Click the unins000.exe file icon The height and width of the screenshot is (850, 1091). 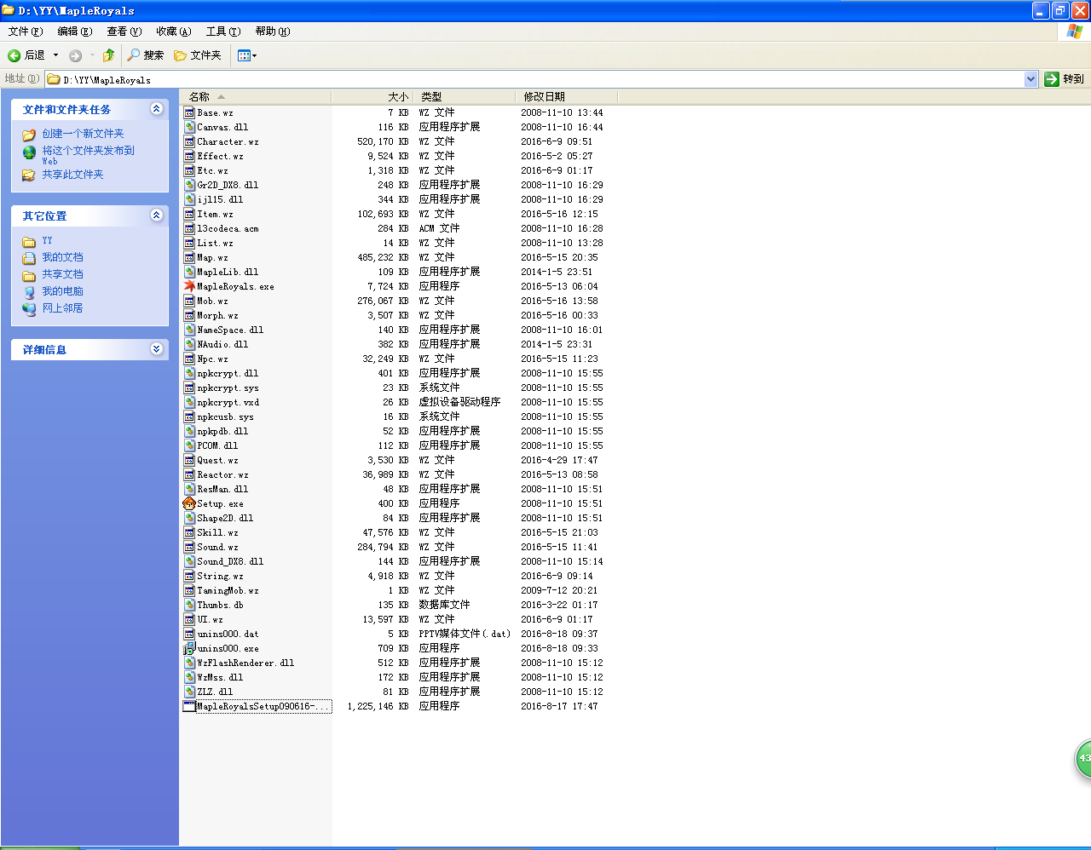coord(189,648)
